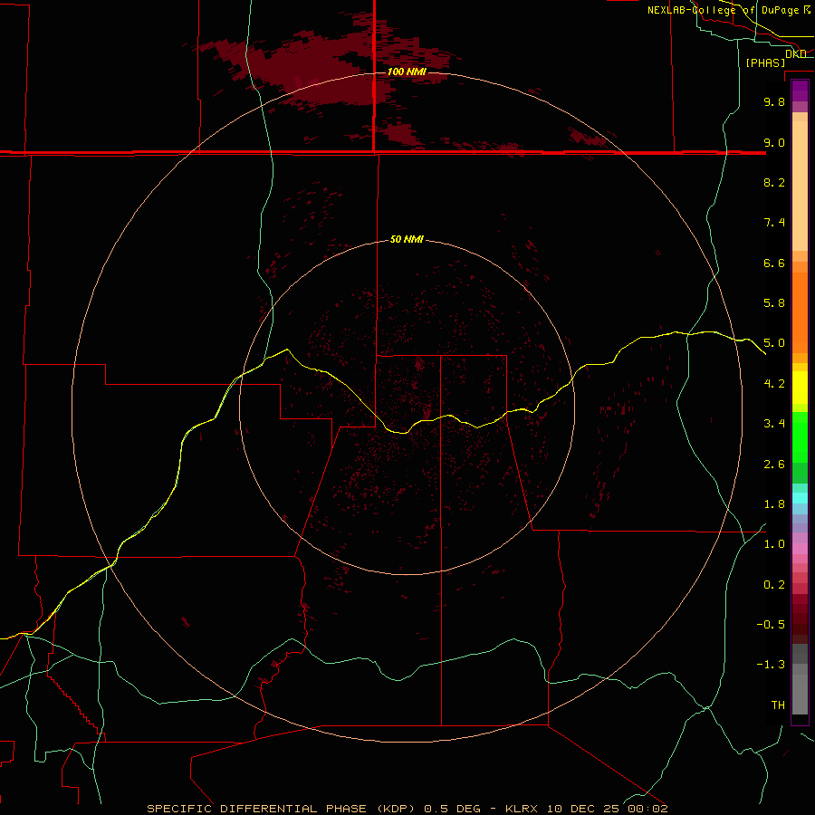Click the 8.2 scale label

pyautogui.click(x=774, y=182)
